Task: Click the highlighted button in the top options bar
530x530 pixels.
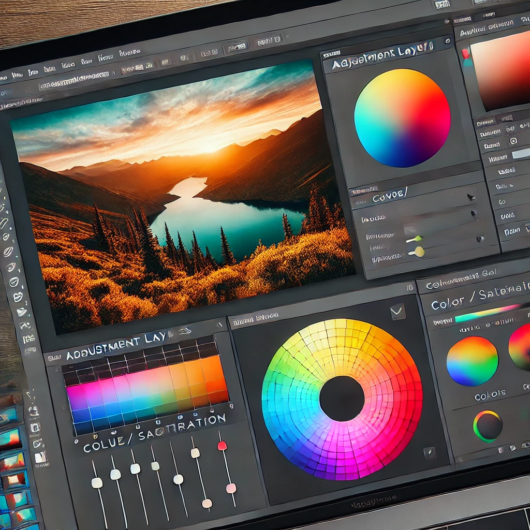Action: pos(236,47)
